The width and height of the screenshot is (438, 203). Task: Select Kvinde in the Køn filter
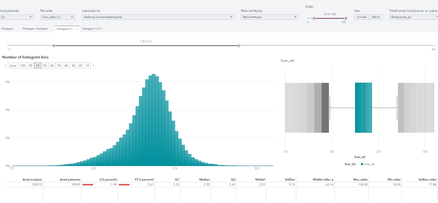(362, 17)
